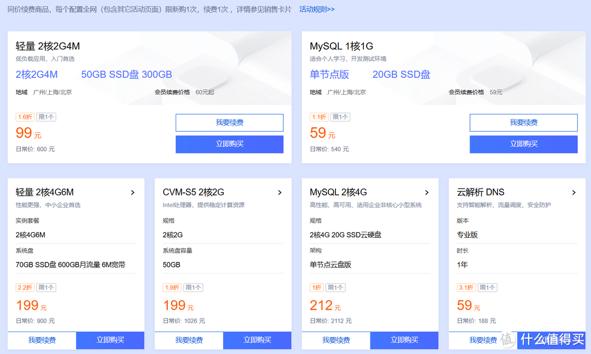Expand the 轻量 2核4G6M card arrow
The height and width of the screenshot is (354, 591).
(132, 192)
